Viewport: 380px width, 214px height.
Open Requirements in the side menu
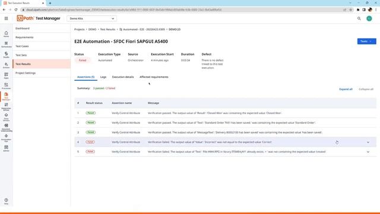pyautogui.click(x=42, y=37)
